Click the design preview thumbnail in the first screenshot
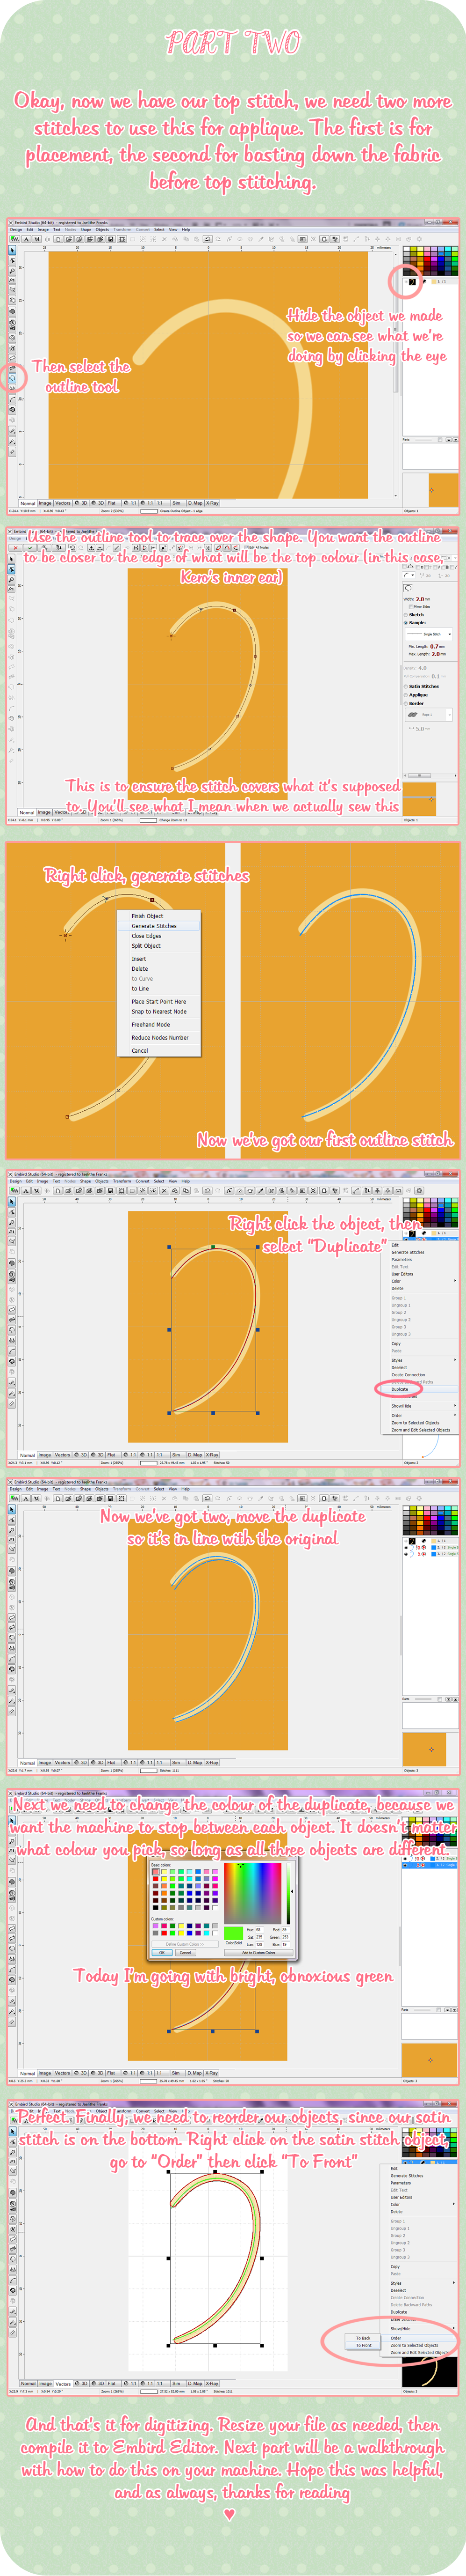The height and width of the screenshot is (2576, 466). point(430,490)
